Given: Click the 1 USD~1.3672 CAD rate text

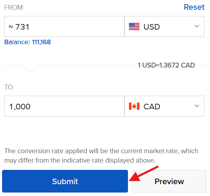Looking at the screenshot, I should pos(166,65).
